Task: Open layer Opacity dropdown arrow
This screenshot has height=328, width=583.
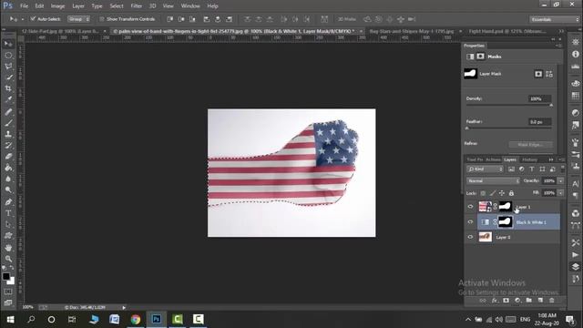Action: (561, 180)
